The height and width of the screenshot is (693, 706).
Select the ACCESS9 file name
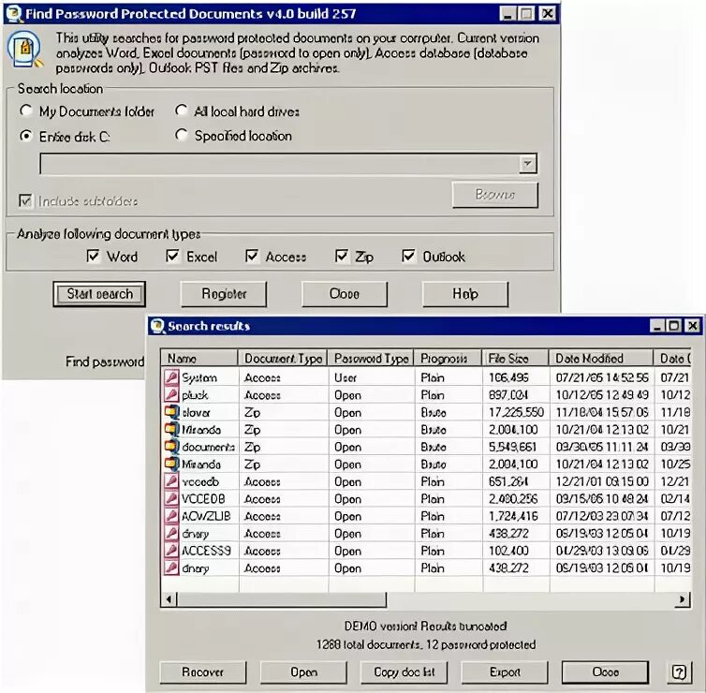pos(206,552)
